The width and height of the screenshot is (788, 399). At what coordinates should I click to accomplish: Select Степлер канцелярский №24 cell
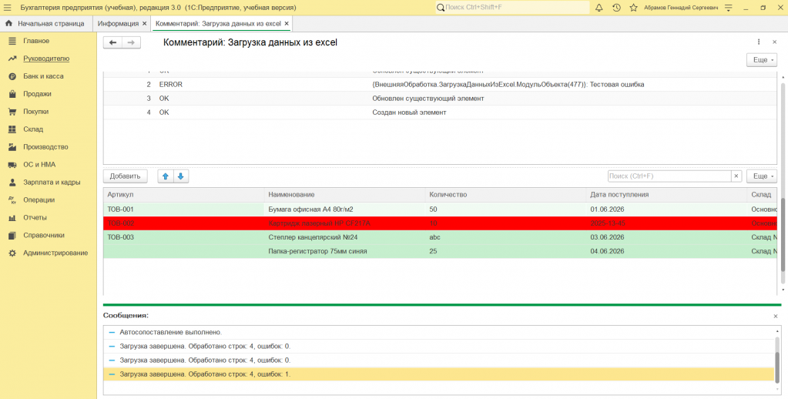click(345, 237)
